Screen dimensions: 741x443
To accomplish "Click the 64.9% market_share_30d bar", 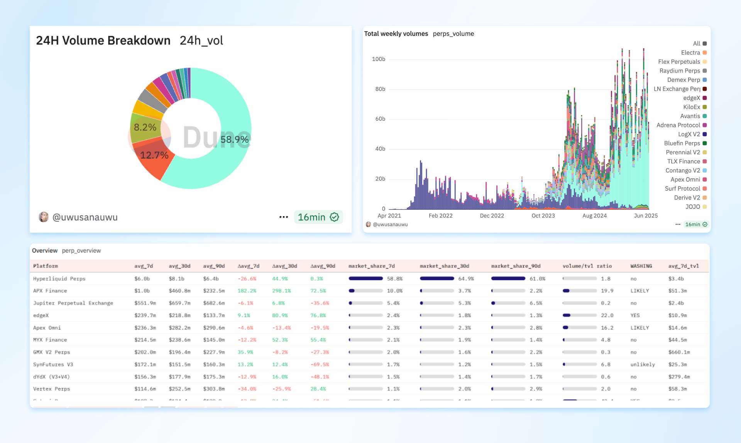I will click(x=437, y=279).
